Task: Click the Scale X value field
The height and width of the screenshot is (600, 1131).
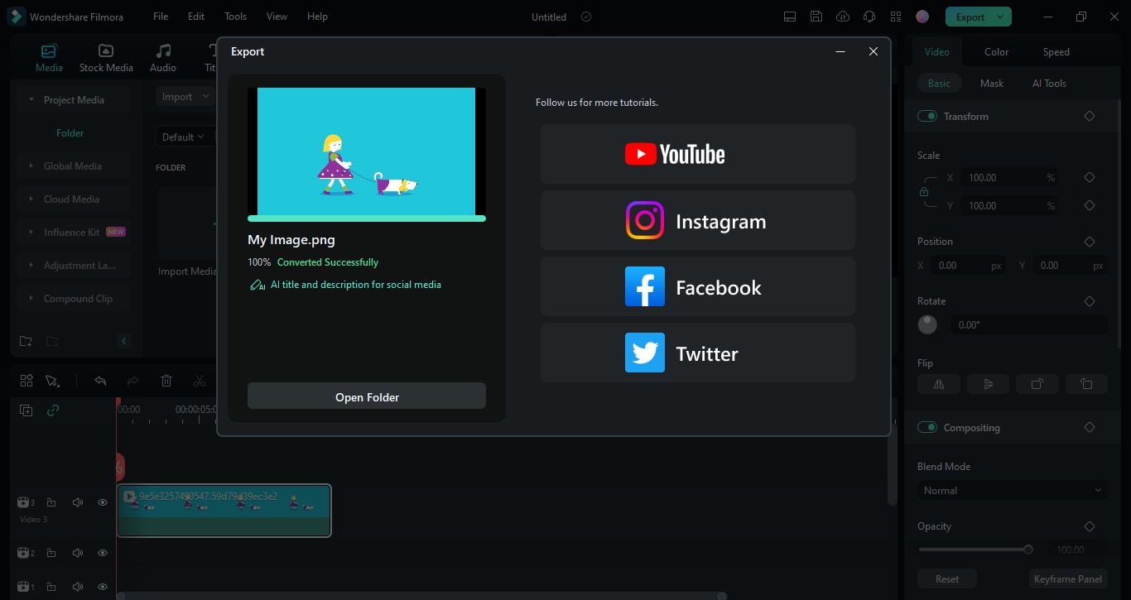Action: tap(1010, 178)
